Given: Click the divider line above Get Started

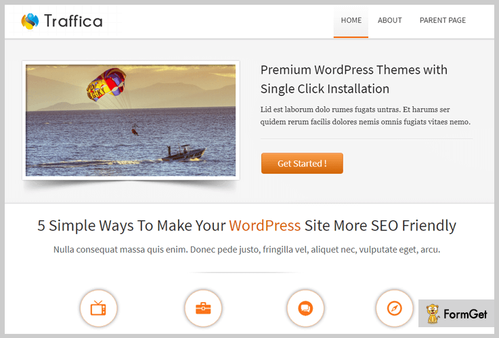Looking at the screenshot, I should coord(366,139).
